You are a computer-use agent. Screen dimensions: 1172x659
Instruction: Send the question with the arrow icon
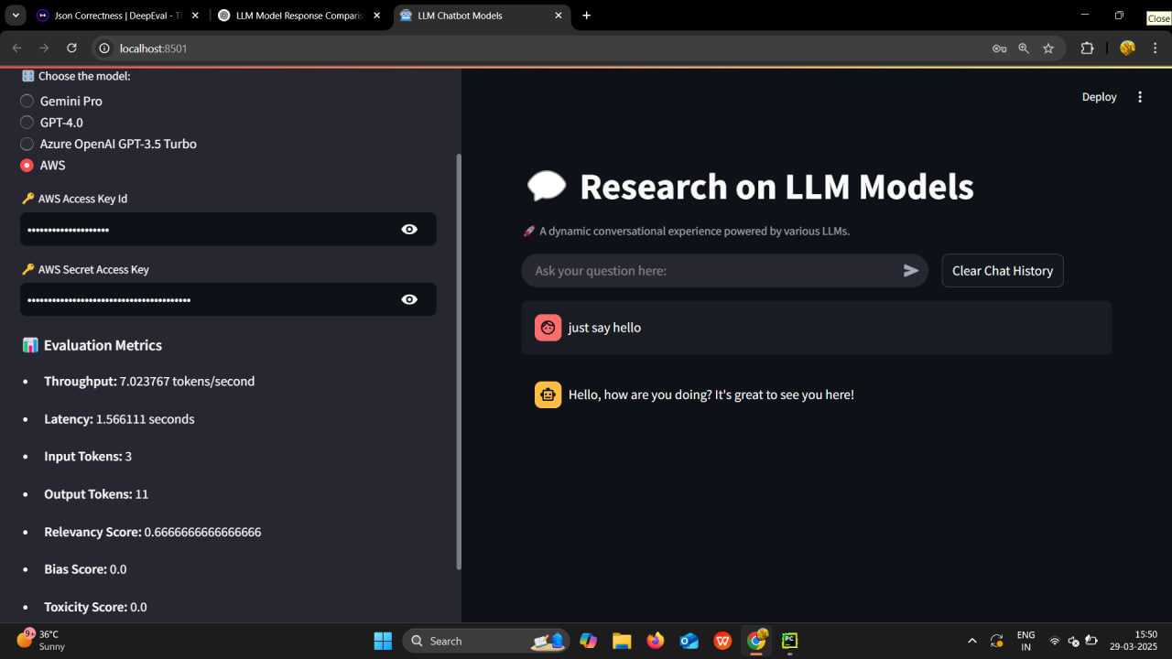(x=911, y=271)
